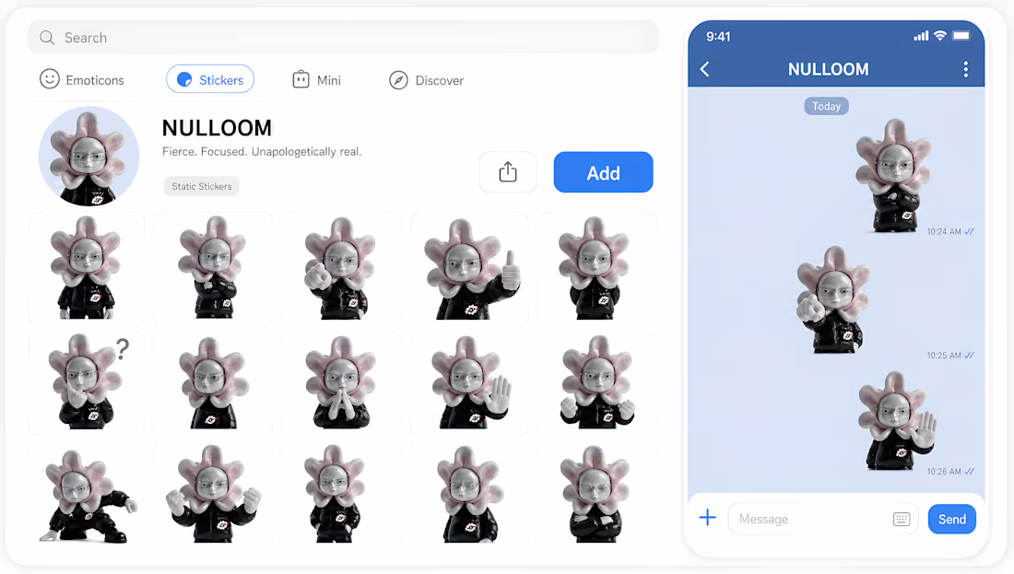Viewport: 1014px width, 574px height.
Task: Open the Emoticons tab
Action: tap(81, 79)
